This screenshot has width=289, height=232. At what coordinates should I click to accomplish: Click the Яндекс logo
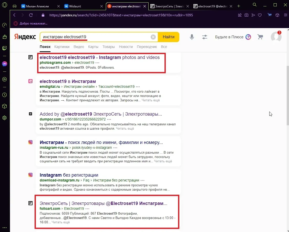coord(25,37)
